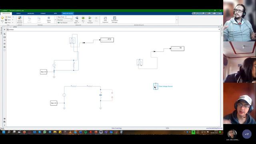Click the Print icon

6,23
